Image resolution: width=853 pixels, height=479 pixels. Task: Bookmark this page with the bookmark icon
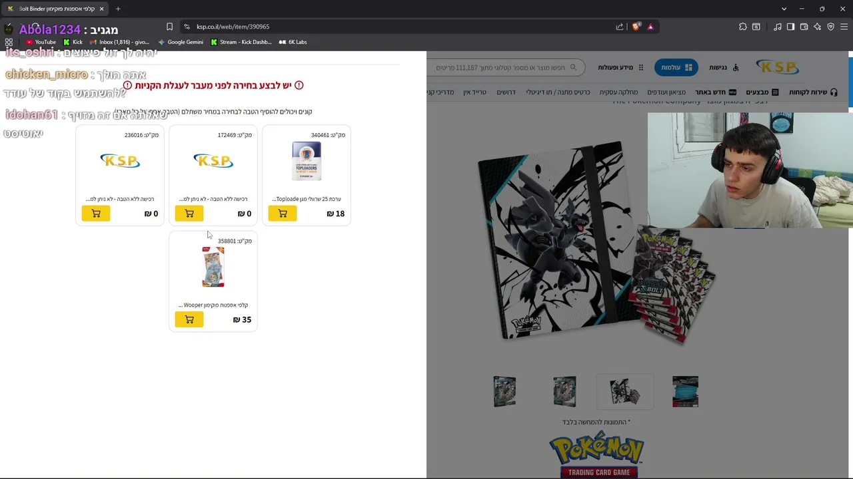pos(169,27)
